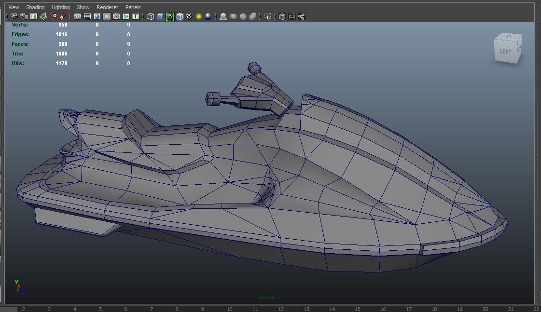Toggle the Safe Title 'T' icon
This screenshot has height=312, width=541.
136,16
